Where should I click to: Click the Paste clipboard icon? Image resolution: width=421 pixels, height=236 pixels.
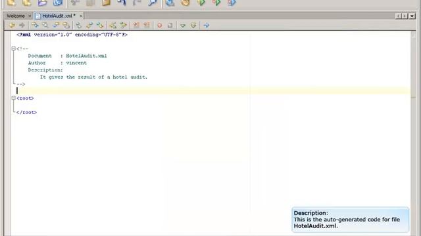point(107,3)
